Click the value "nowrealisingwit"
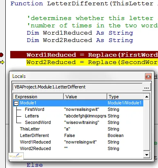Viewport: 158px width, 168px height. coord(81,109)
